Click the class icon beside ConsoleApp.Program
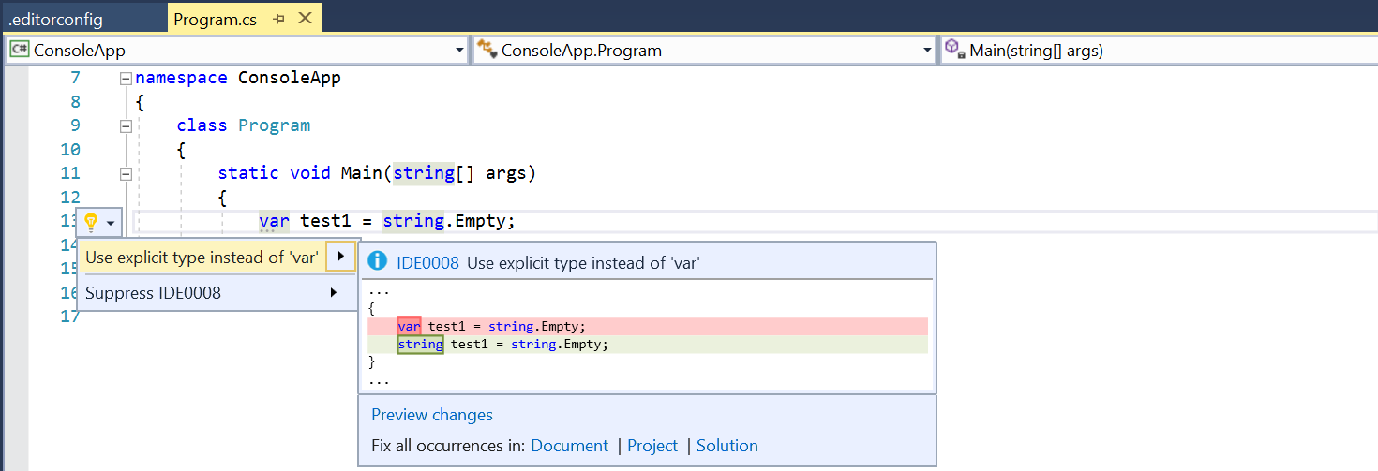 point(487,51)
